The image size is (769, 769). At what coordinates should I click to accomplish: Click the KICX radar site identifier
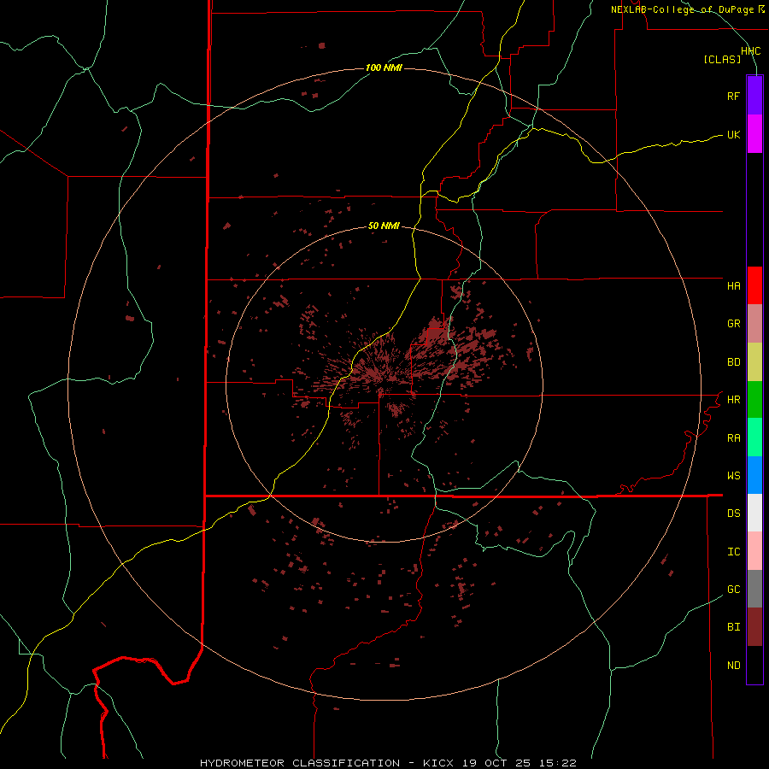click(x=438, y=763)
